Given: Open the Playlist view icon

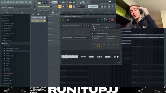Looking at the screenshot, I should (x=102, y=7).
